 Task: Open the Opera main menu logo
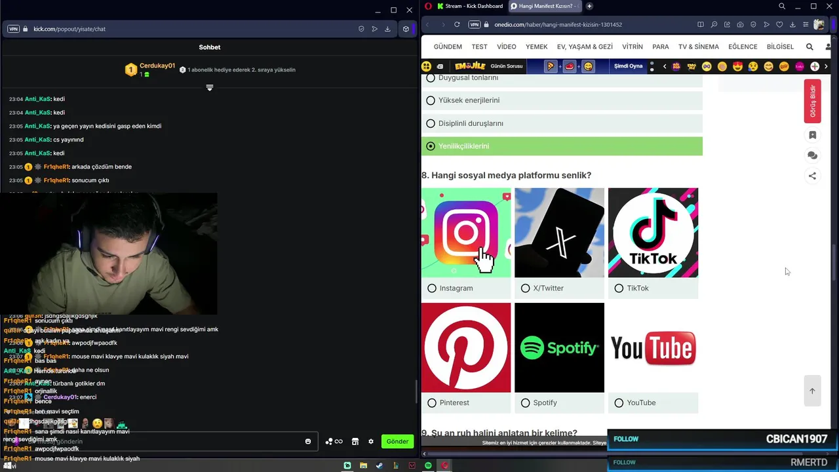[x=428, y=6]
